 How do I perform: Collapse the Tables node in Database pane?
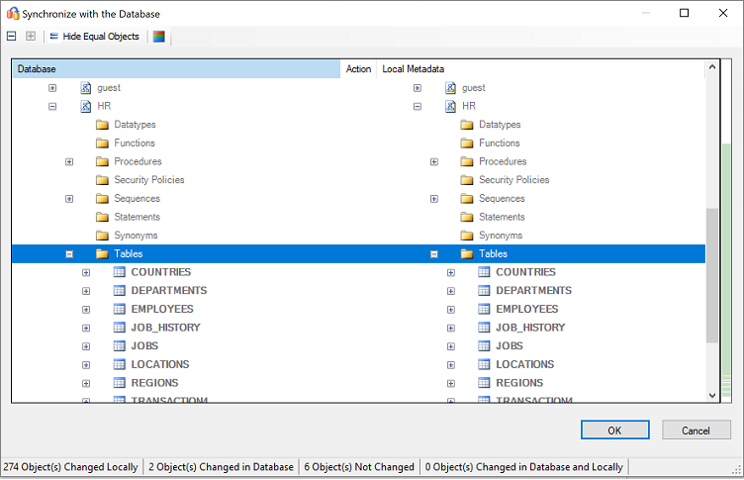(69, 254)
